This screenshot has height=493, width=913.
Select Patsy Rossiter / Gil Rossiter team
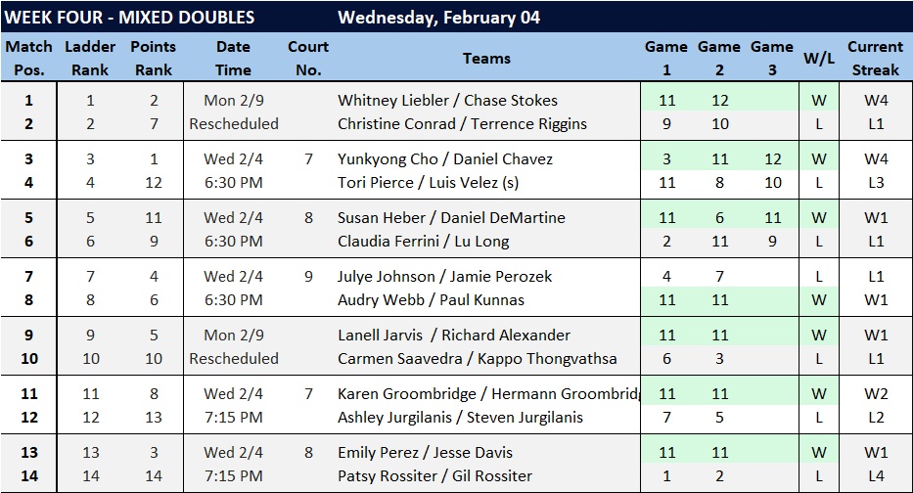pyautogui.click(x=434, y=476)
